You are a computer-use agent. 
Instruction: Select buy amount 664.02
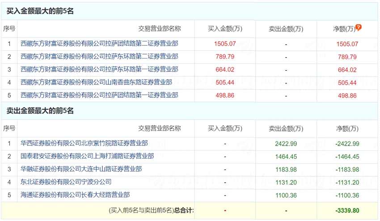(x=225, y=70)
